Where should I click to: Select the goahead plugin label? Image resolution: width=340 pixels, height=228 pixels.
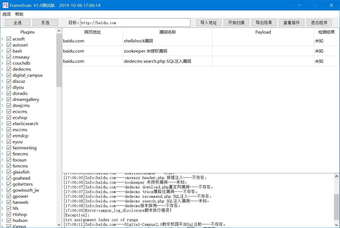pyautogui.click(x=21, y=178)
